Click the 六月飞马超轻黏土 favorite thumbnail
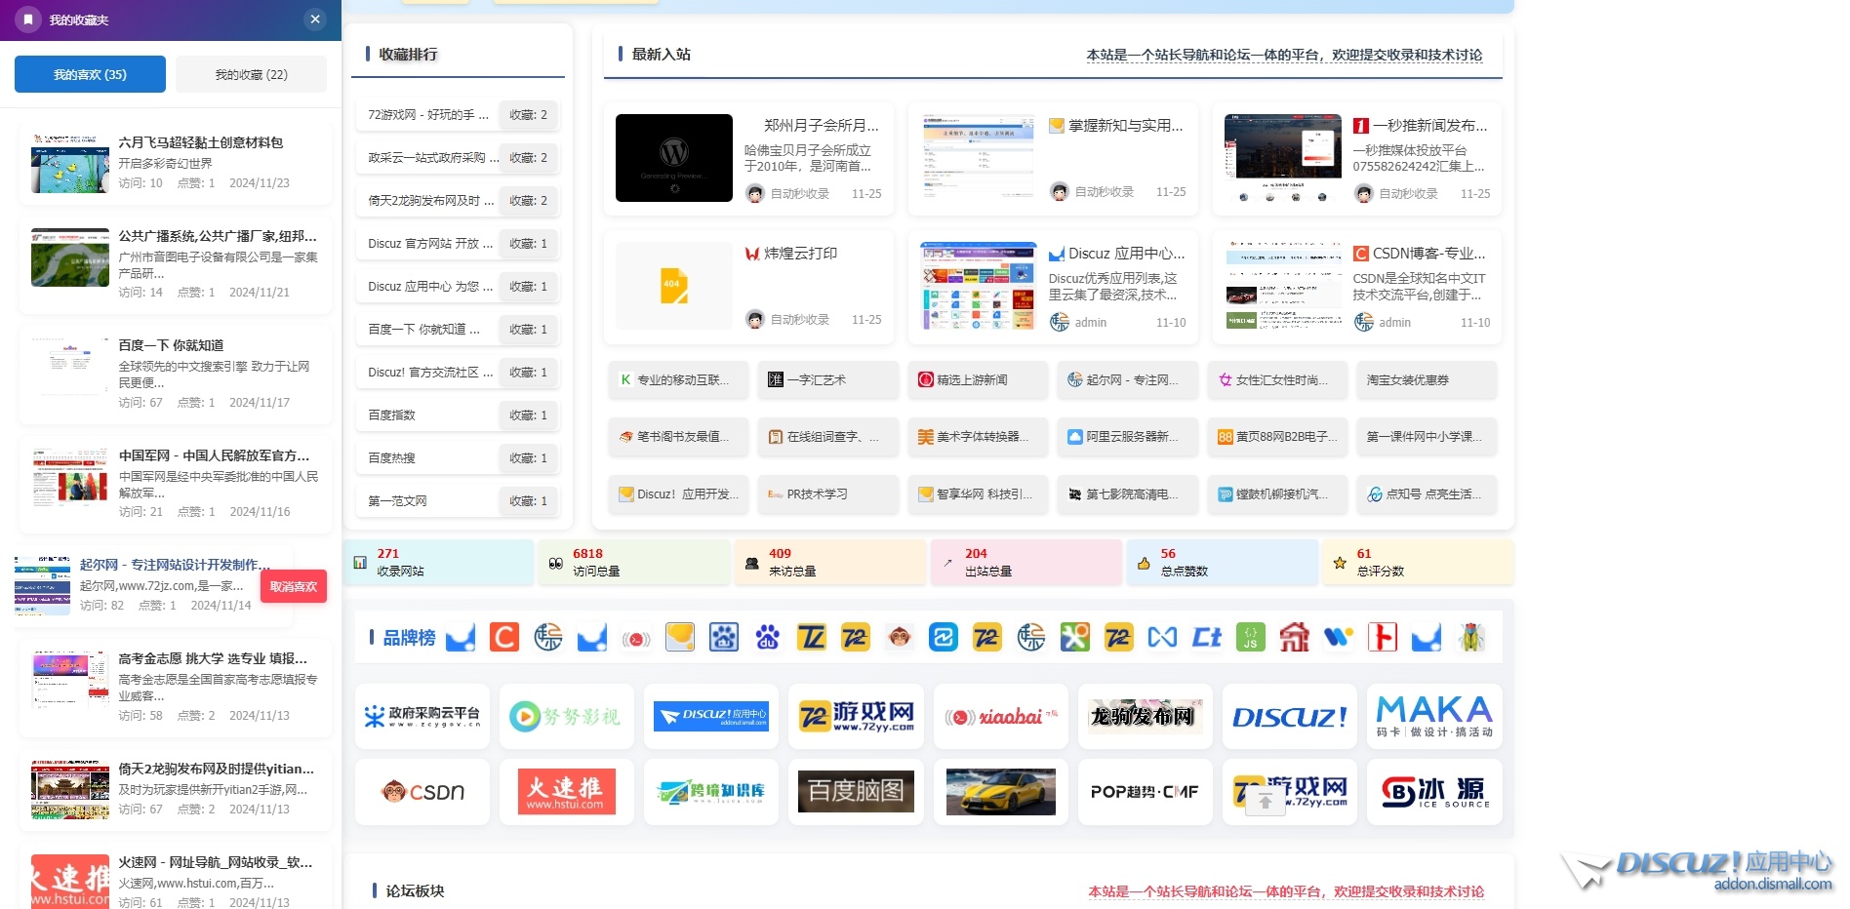The height and width of the screenshot is (909, 1850). click(70, 163)
